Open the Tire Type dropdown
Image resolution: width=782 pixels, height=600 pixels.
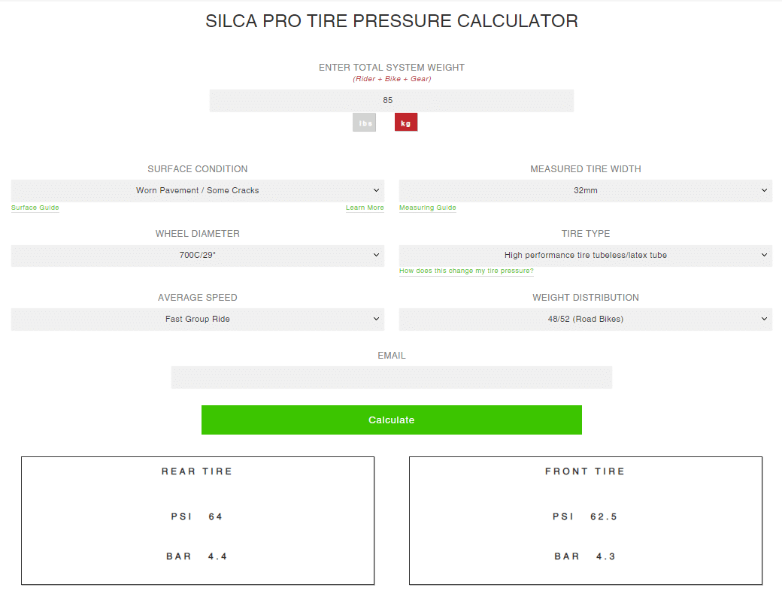[x=586, y=256]
